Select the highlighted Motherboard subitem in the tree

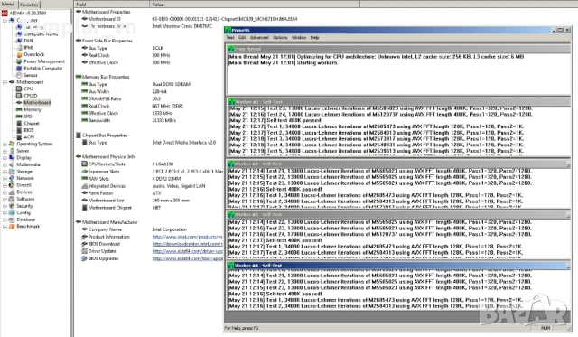[37, 102]
